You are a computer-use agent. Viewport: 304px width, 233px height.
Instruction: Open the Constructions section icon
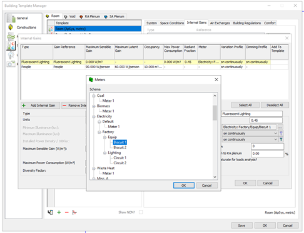pyautogui.click(x=11, y=27)
